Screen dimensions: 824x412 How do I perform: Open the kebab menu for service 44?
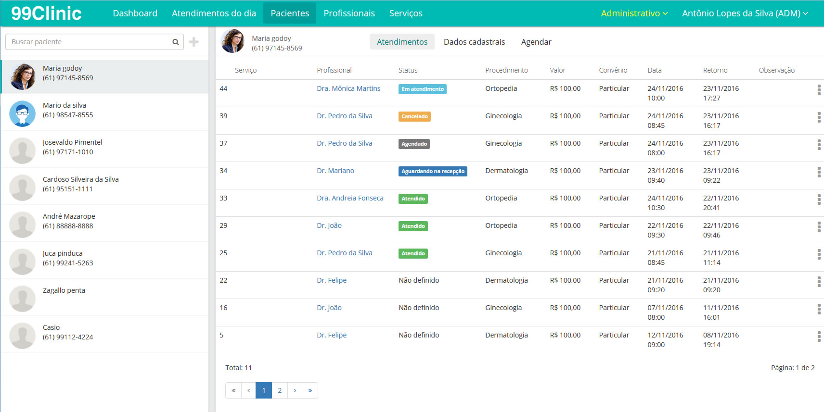tap(819, 90)
